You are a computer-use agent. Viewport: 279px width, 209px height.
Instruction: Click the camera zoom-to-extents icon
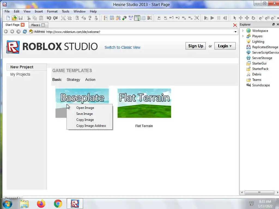(197, 18)
